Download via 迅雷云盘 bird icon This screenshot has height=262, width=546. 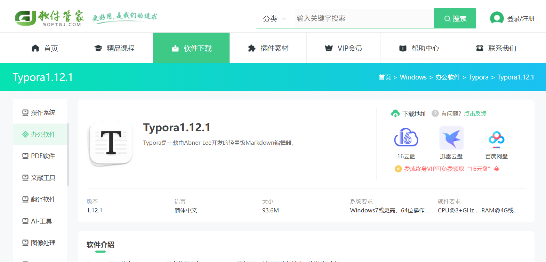[x=451, y=138]
